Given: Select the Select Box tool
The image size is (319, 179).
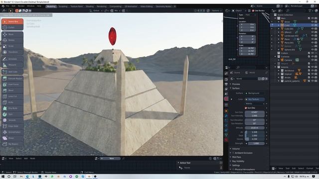Looking at the screenshot, I should click(12, 21).
